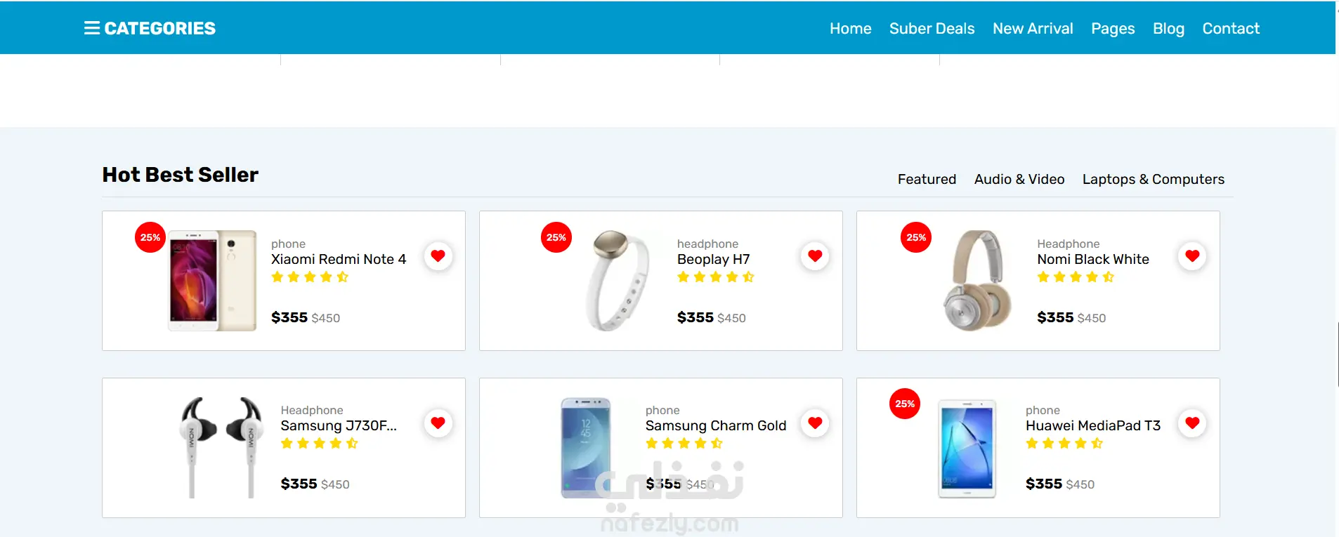Open the Contact page link

pyautogui.click(x=1231, y=29)
